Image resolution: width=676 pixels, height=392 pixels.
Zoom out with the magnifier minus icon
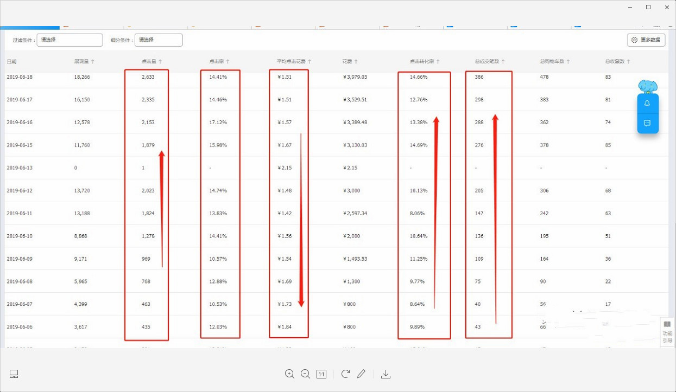tap(305, 374)
